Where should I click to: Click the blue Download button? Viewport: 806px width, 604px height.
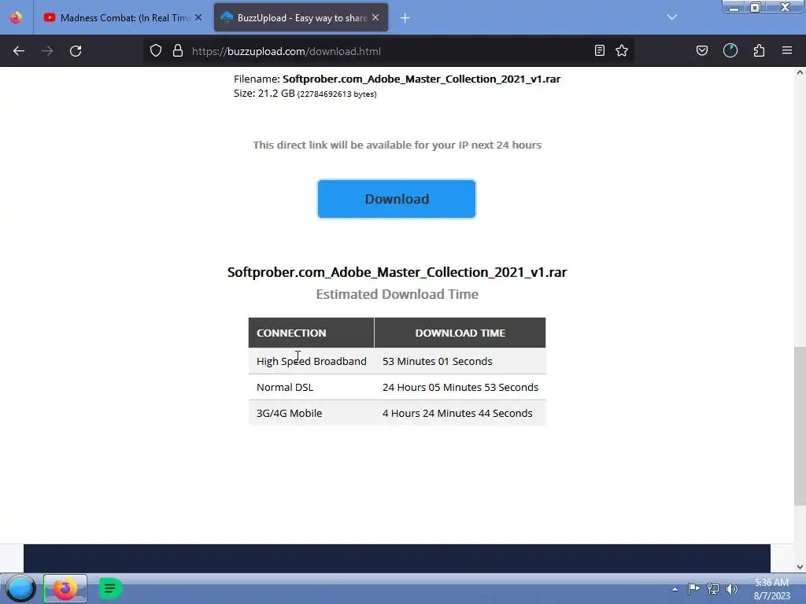[x=397, y=199]
